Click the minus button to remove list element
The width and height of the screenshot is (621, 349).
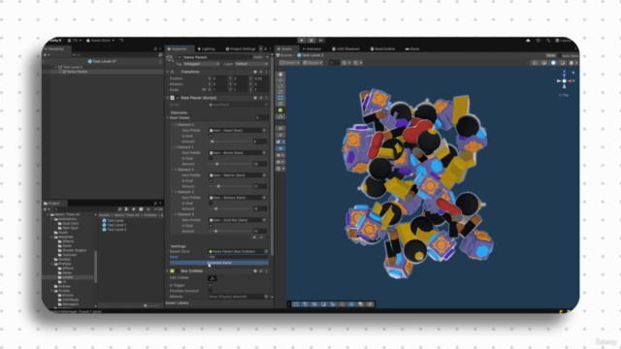point(261,238)
